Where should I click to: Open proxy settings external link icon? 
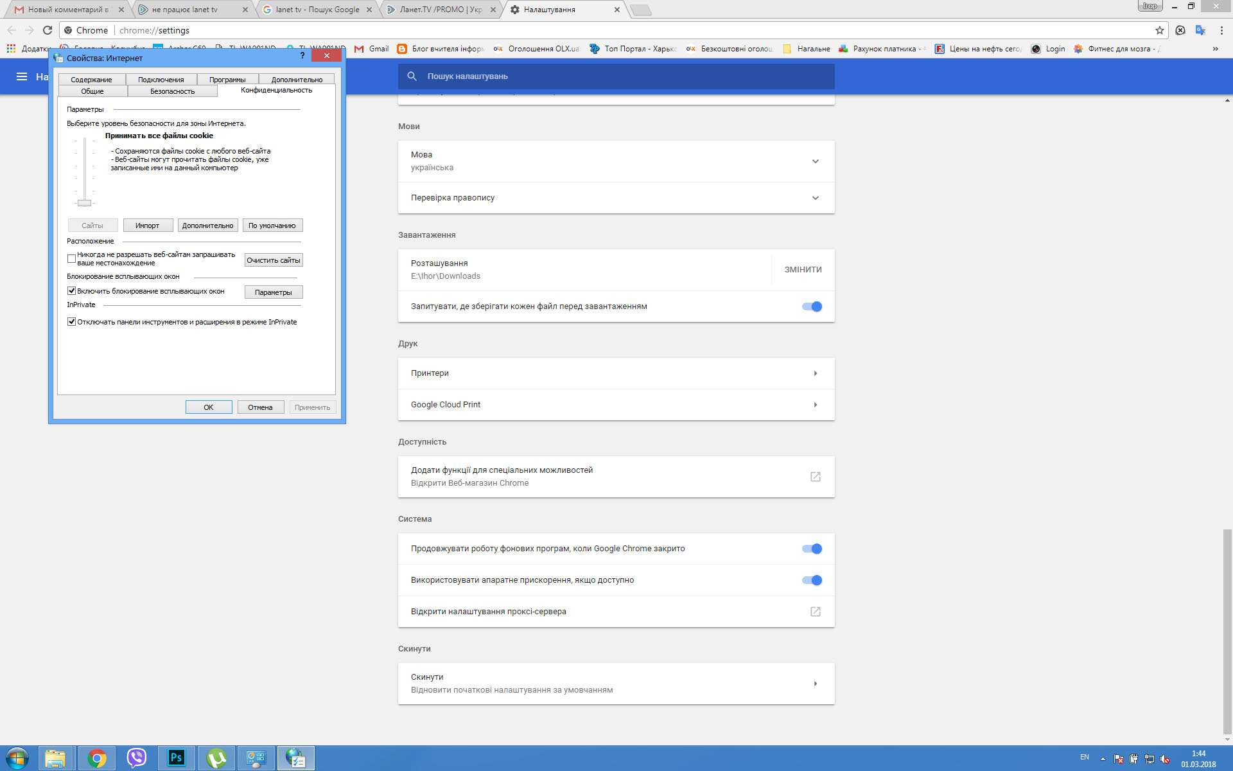[x=815, y=612]
